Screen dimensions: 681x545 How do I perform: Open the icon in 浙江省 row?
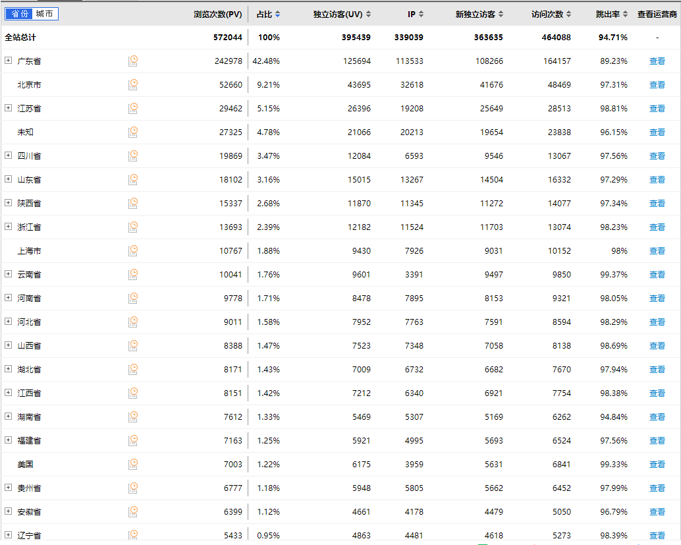pyautogui.click(x=133, y=227)
